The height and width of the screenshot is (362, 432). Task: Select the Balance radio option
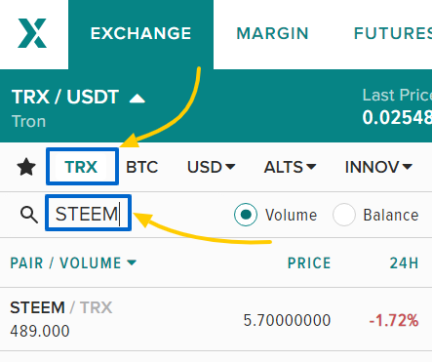click(343, 215)
